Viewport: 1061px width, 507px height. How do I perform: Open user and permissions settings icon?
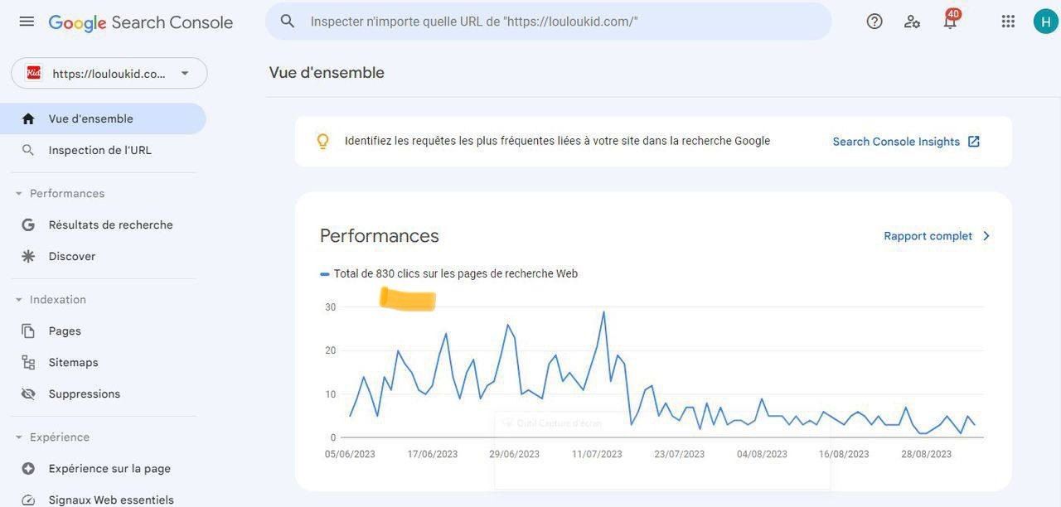(912, 22)
